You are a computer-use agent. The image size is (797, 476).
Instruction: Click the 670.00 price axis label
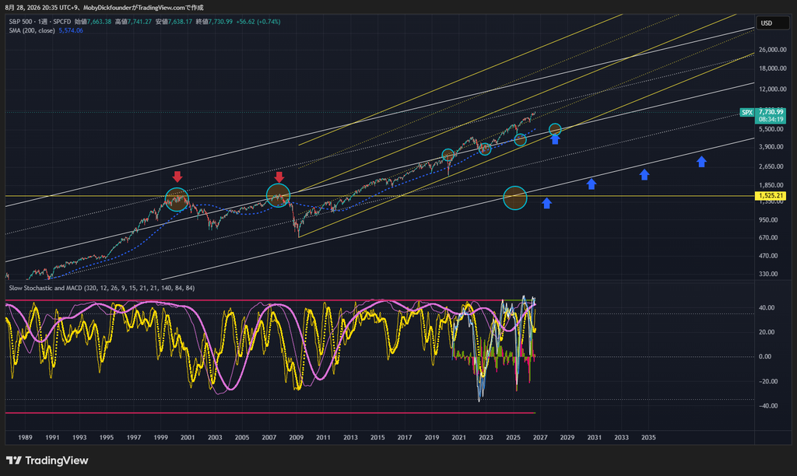pos(768,238)
